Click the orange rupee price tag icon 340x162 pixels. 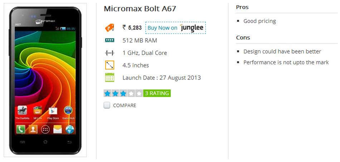[110, 28]
